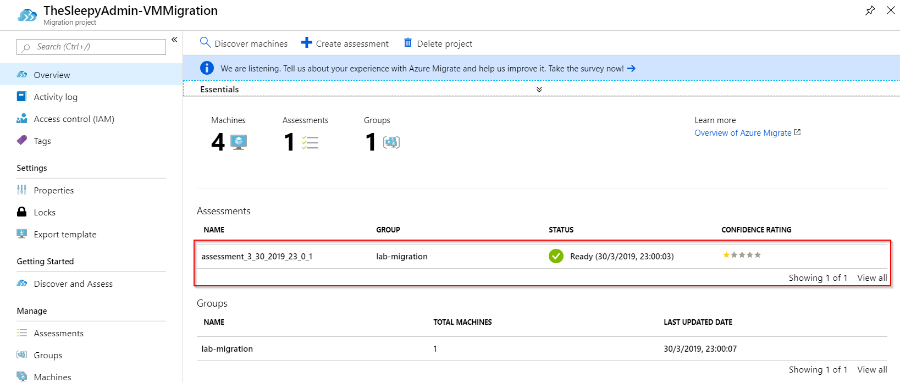Expand the Essentials section chevron
900x383 pixels.
pyautogui.click(x=539, y=90)
